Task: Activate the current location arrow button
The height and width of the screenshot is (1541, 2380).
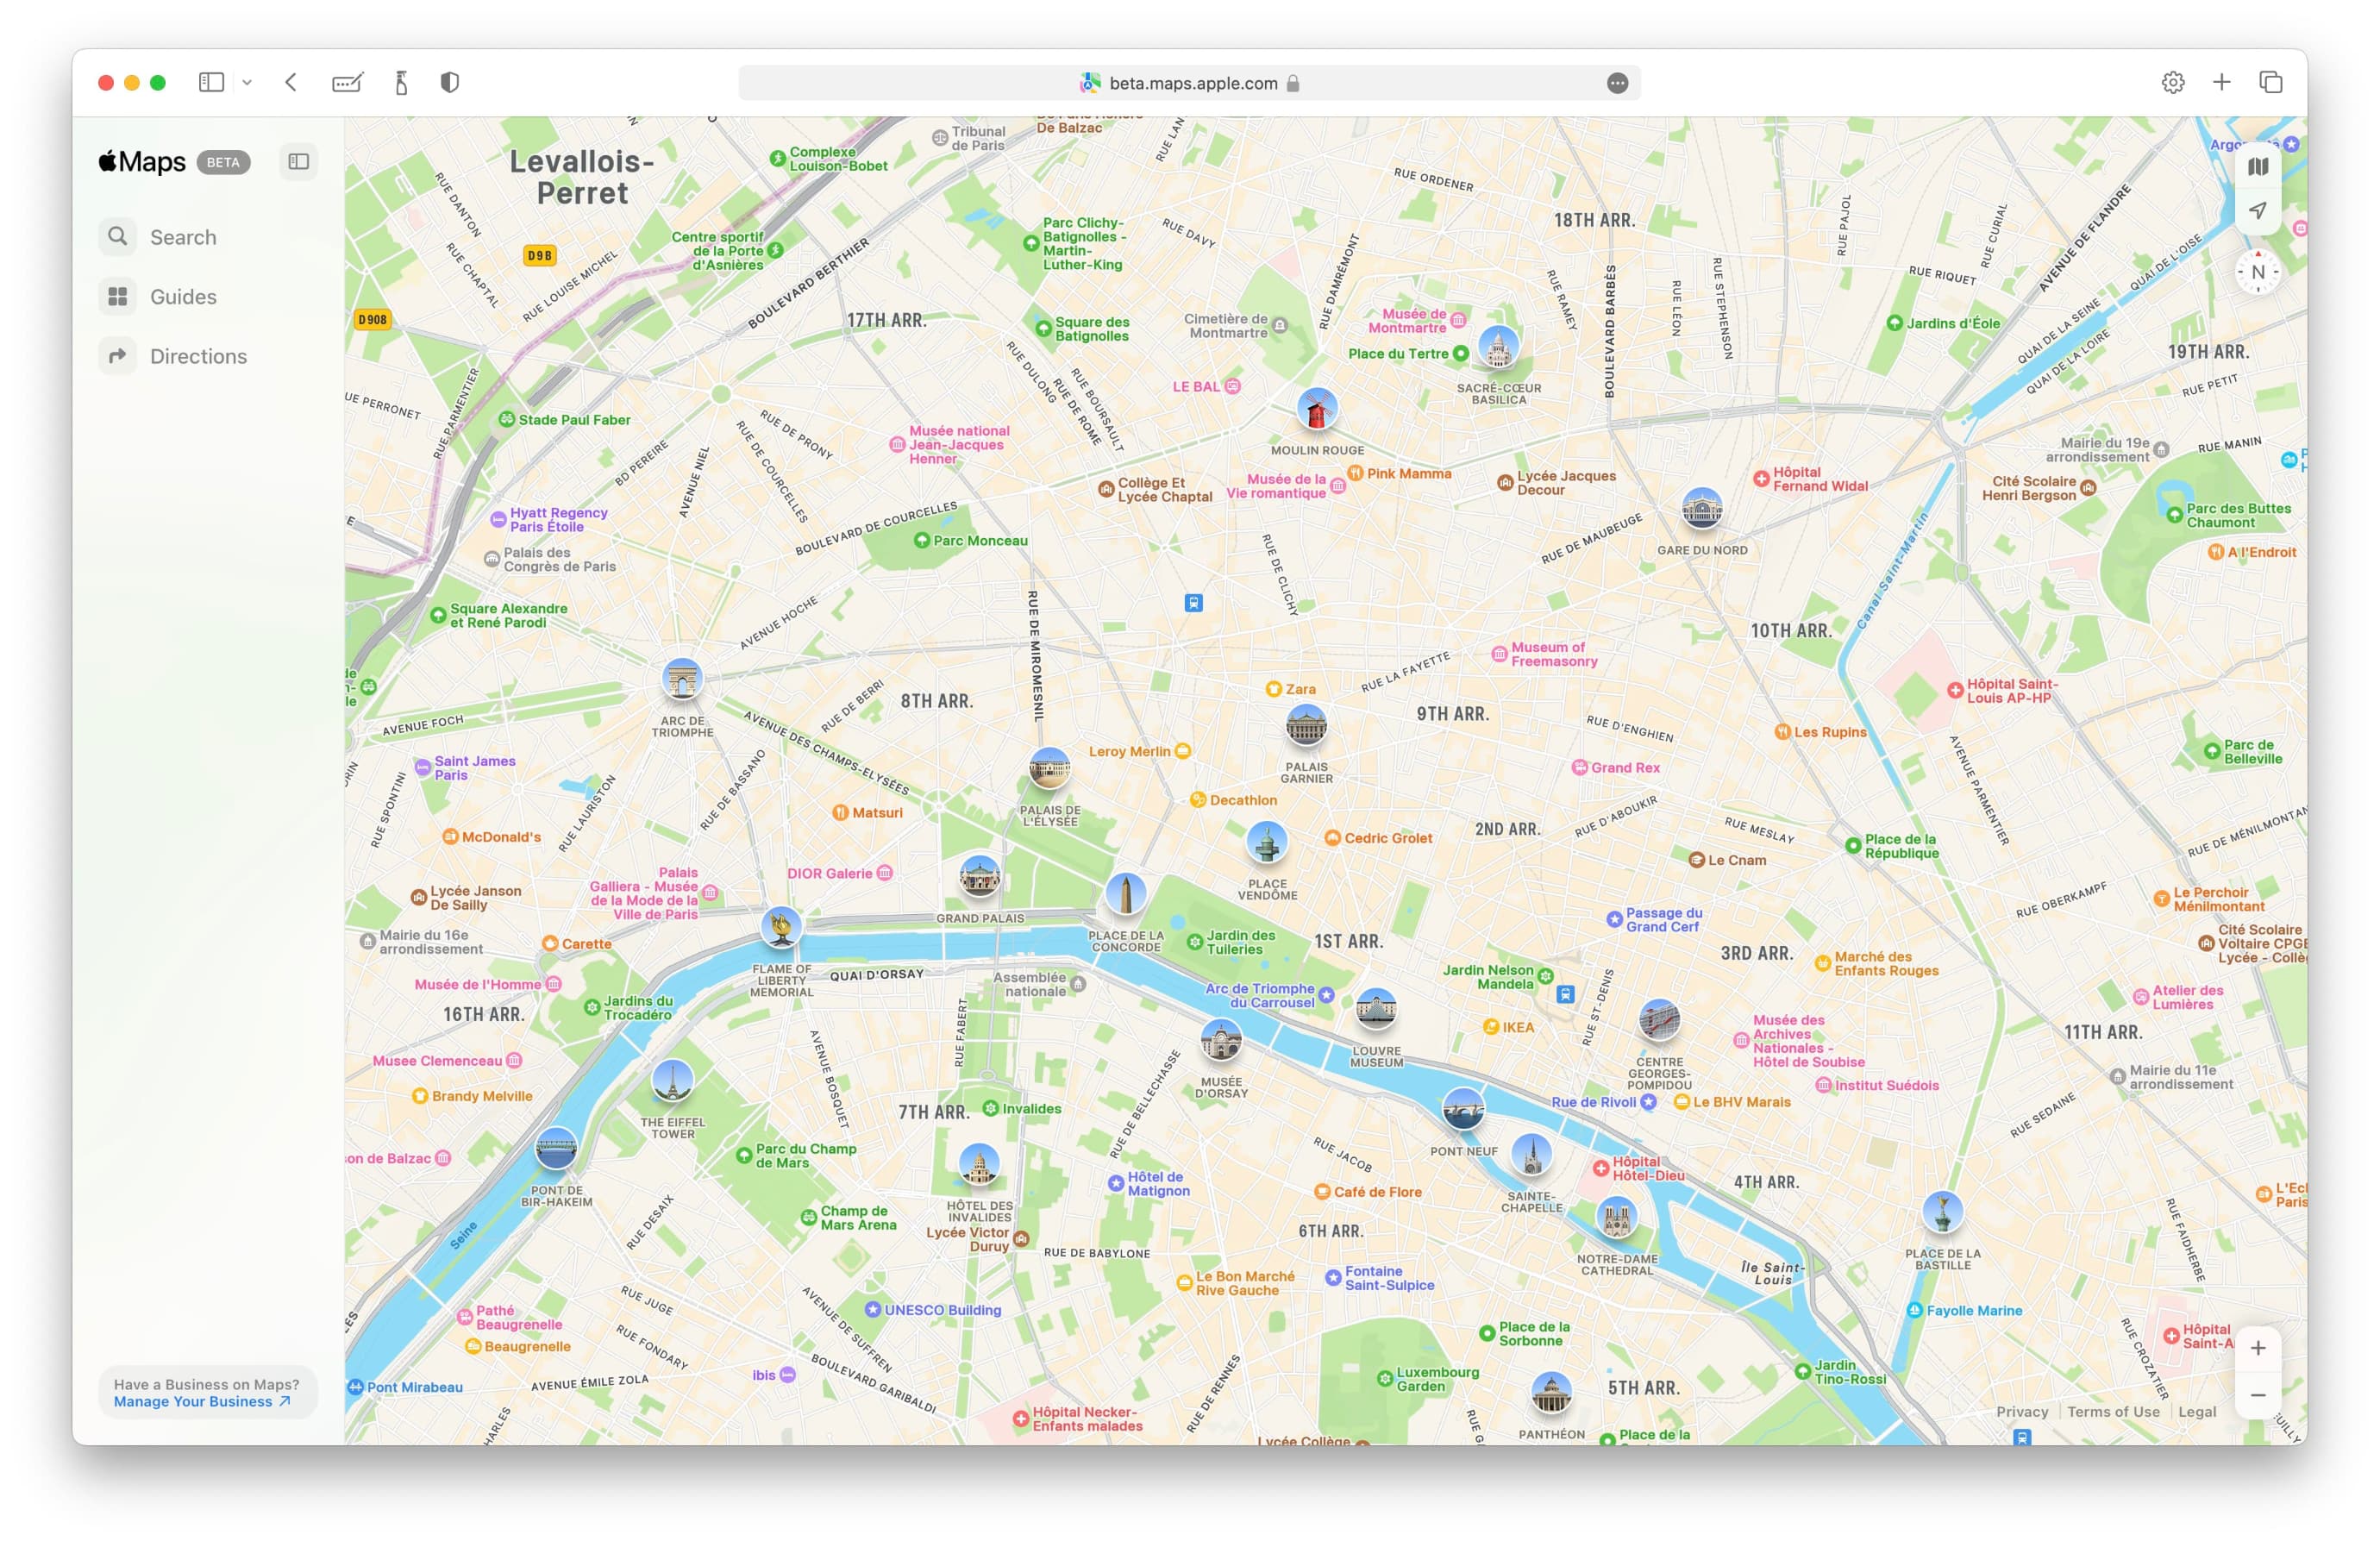Action: pos(2258,211)
